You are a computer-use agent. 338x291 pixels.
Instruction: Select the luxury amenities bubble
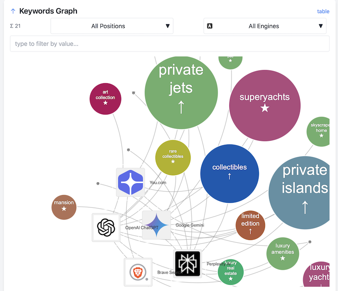[x=282, y=253]
